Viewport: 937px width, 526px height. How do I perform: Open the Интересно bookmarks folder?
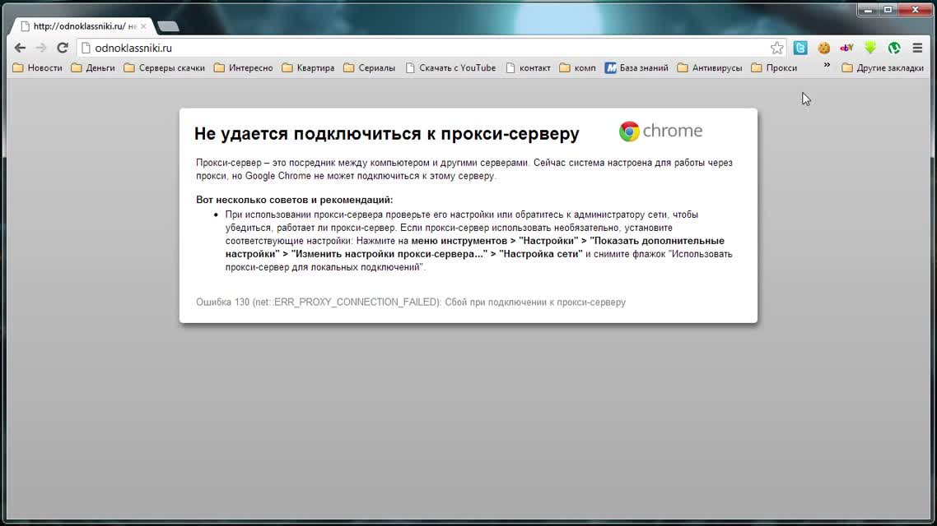(x=244, y=68)
